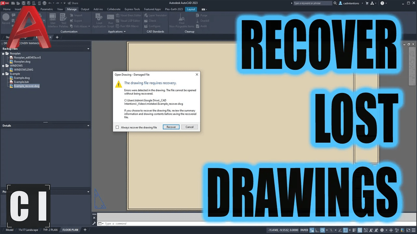Viewport: 417px width, 234px height.
Task: Toggle ortho mode in status bar
Action: pos(317,230)
